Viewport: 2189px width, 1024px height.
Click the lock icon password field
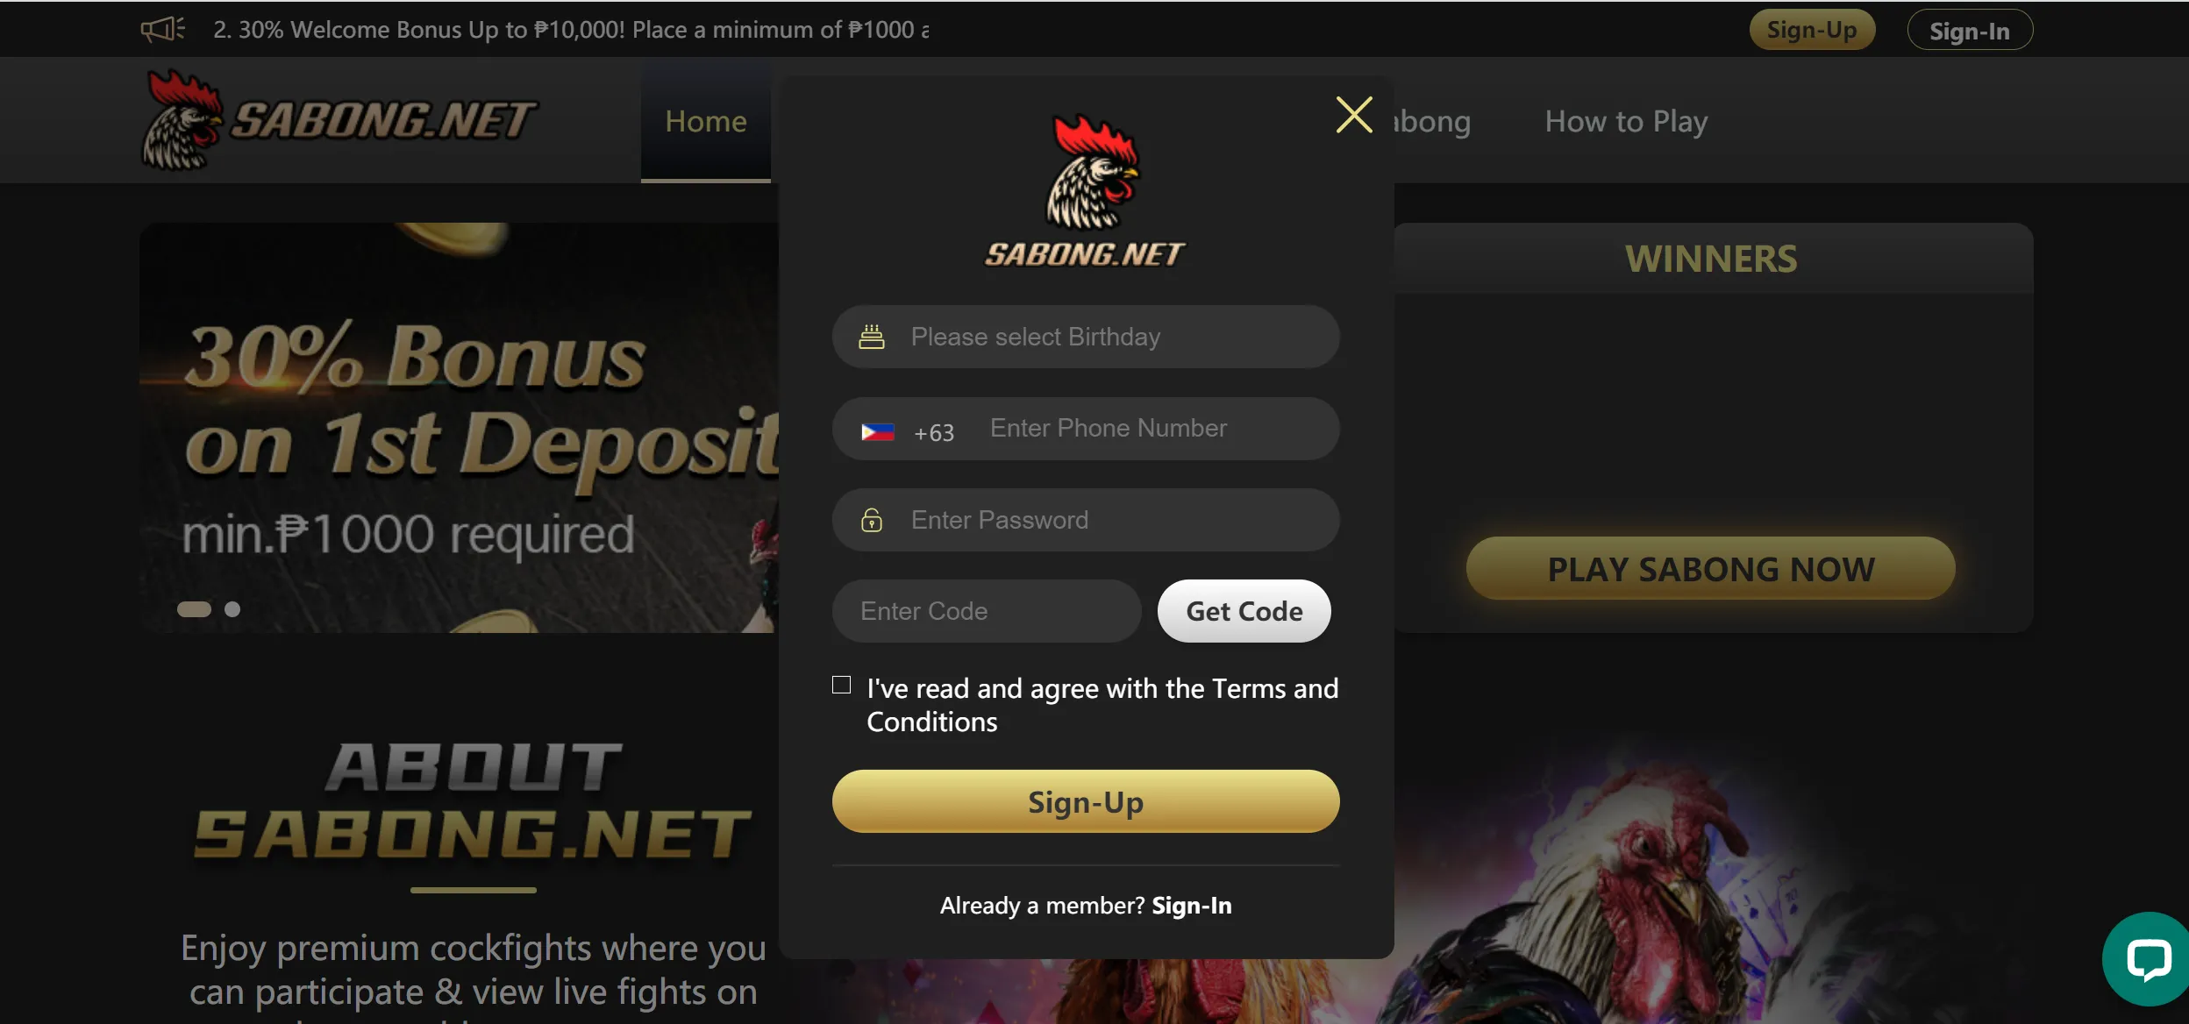(871, 519)
